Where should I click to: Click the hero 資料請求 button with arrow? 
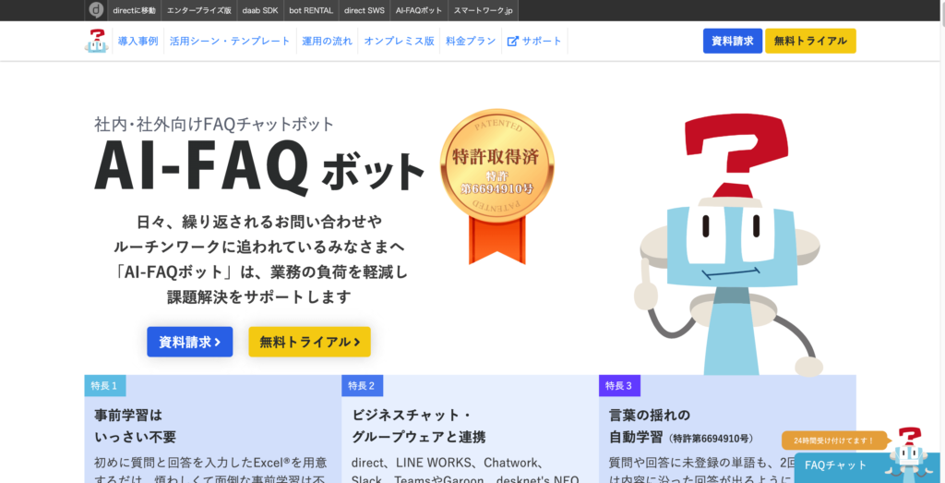190,342
